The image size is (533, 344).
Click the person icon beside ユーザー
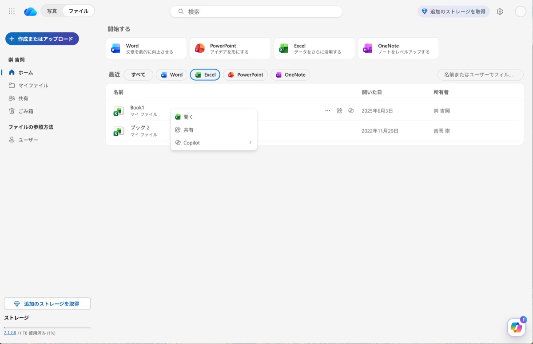pos(12,140)
